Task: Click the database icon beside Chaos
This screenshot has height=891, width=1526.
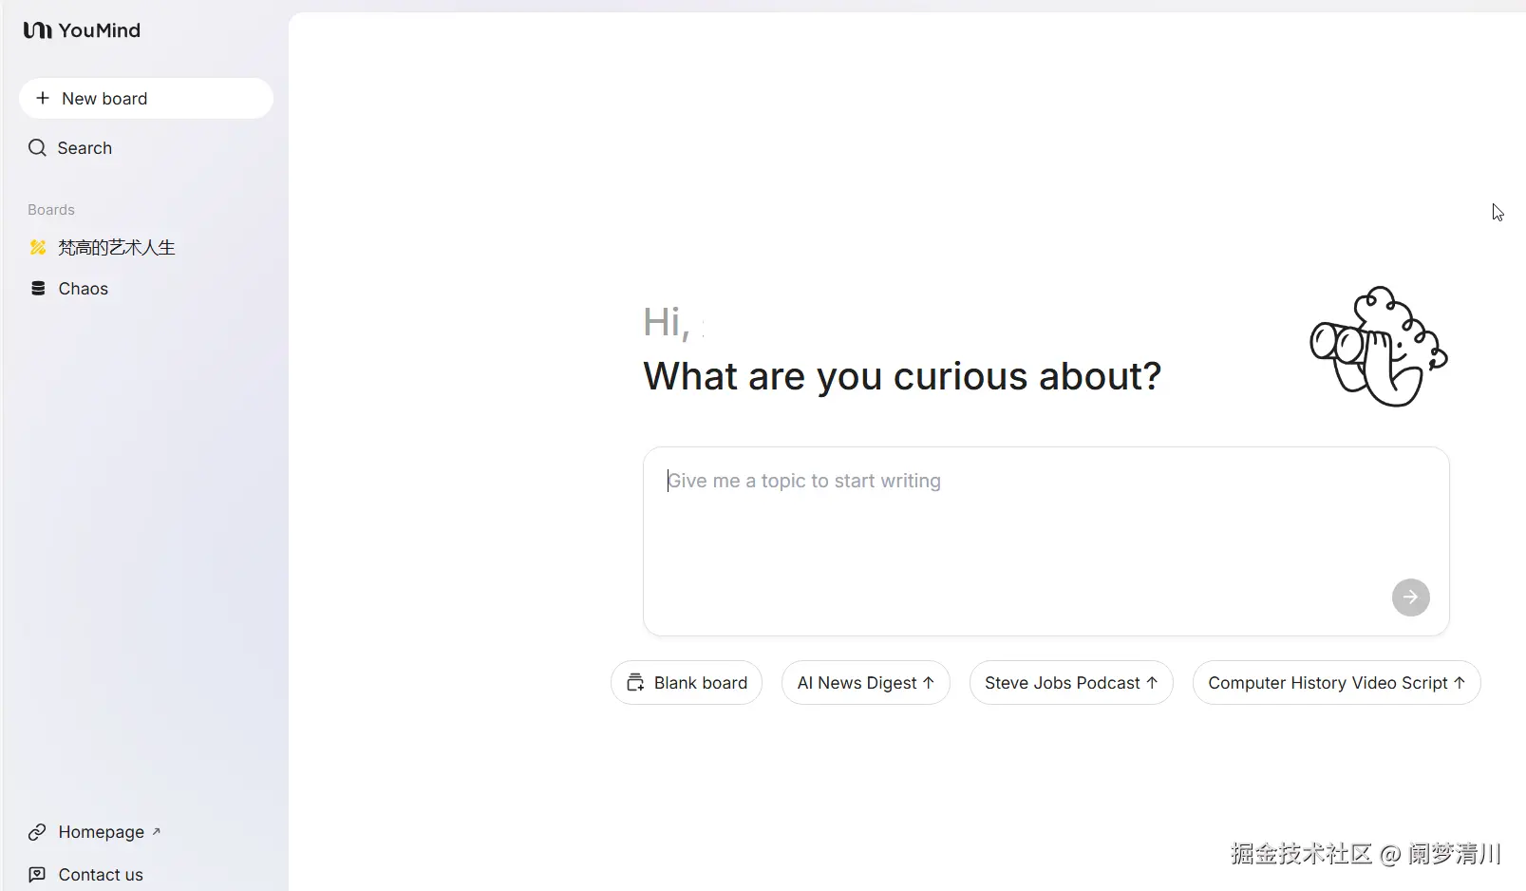Action: coord(38,288)
